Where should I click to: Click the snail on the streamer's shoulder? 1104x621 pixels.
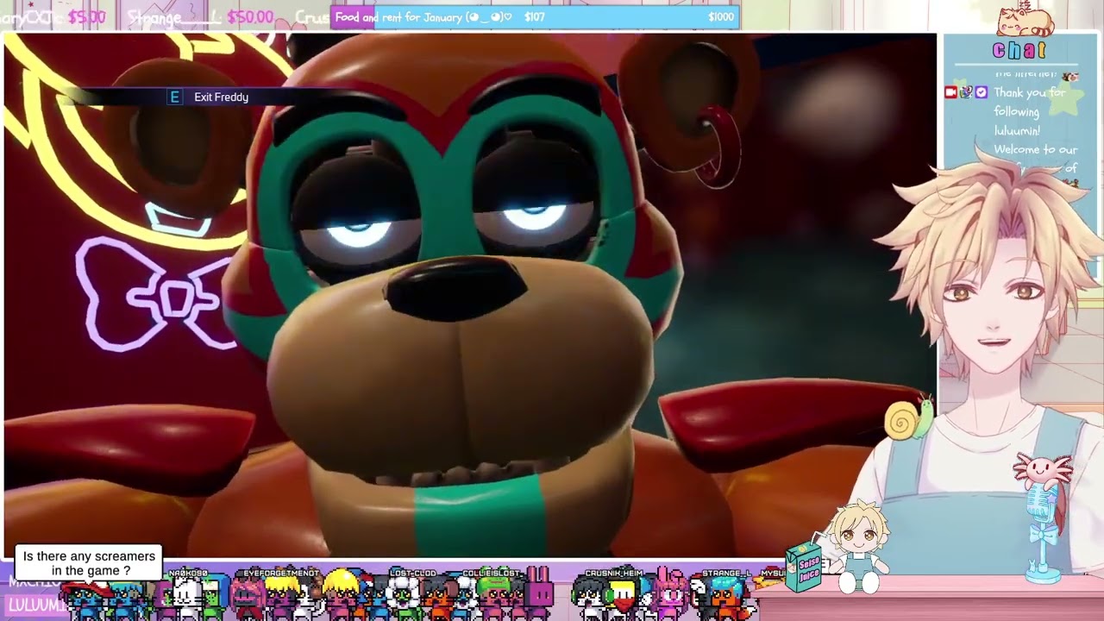tap(909, 418)
